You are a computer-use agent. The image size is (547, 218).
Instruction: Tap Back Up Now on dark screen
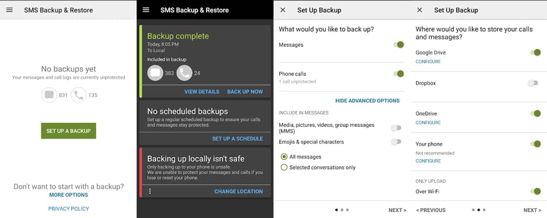pos(245,92)
